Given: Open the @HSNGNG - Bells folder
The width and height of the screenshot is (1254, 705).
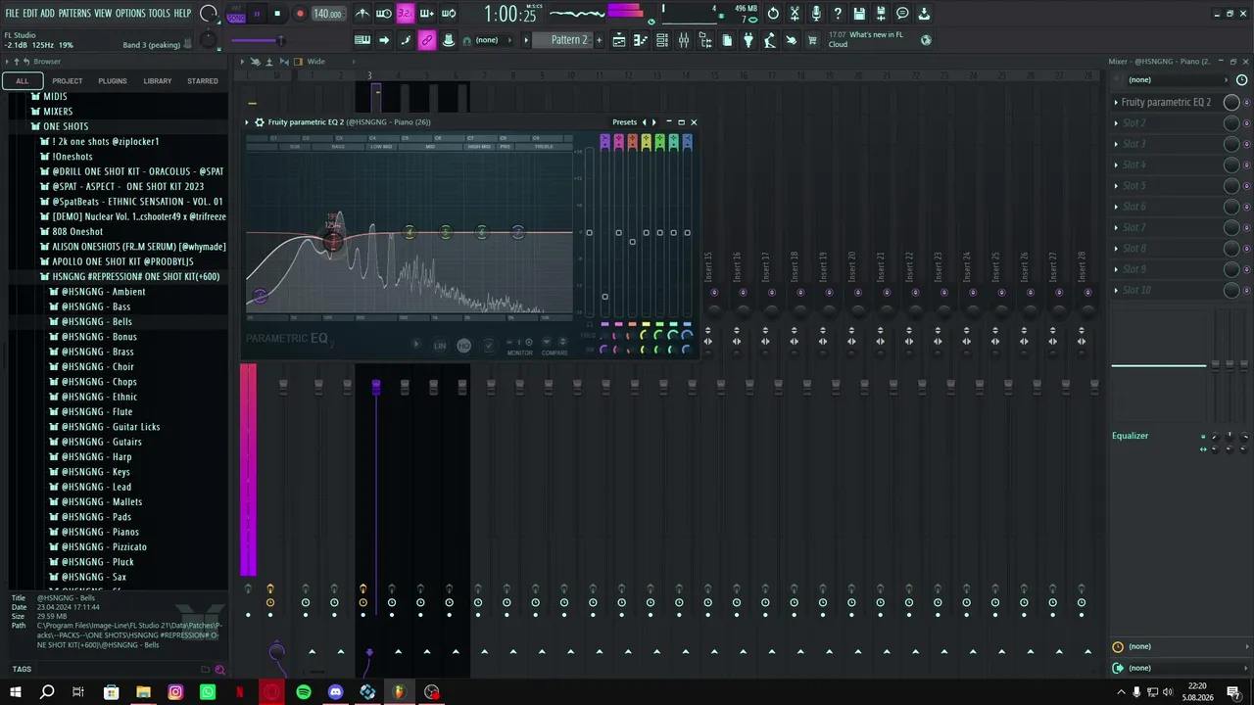Looking at the screenshot, I should pyautogui.click(x=97, y=322).
